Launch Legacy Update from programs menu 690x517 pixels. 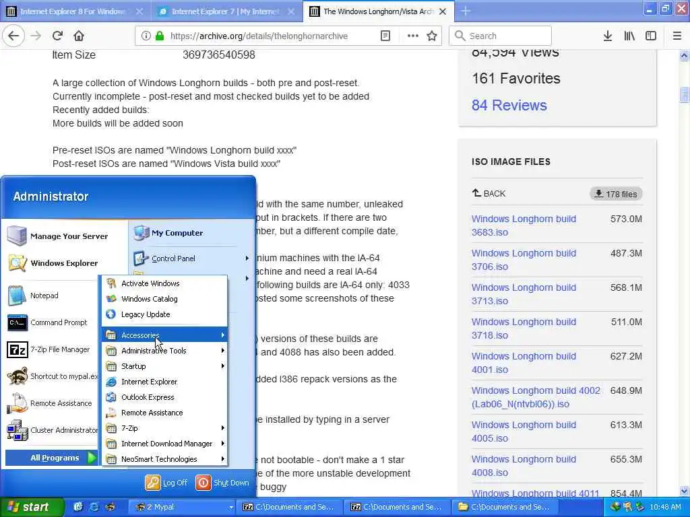[165, 314]
